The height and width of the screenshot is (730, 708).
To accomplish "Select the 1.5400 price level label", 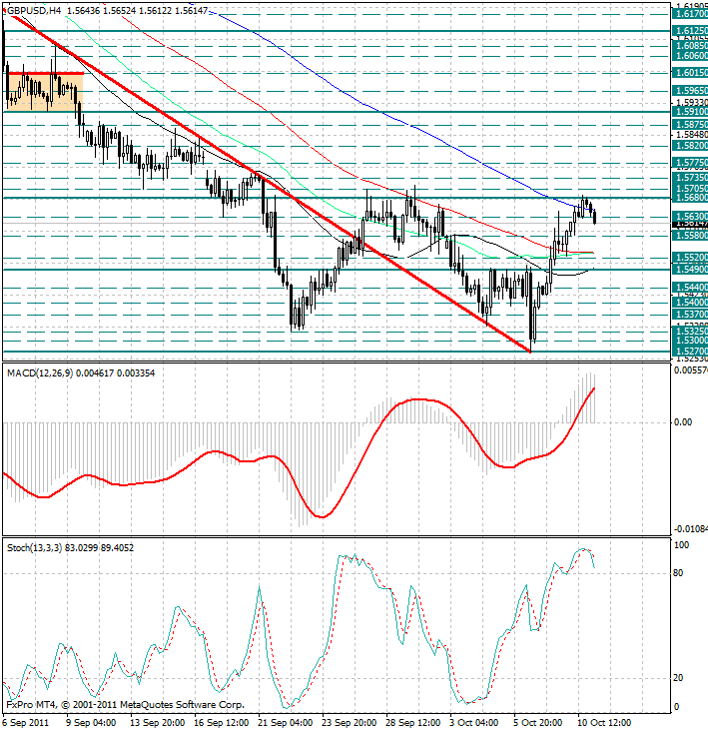I will tap(690, 303).
